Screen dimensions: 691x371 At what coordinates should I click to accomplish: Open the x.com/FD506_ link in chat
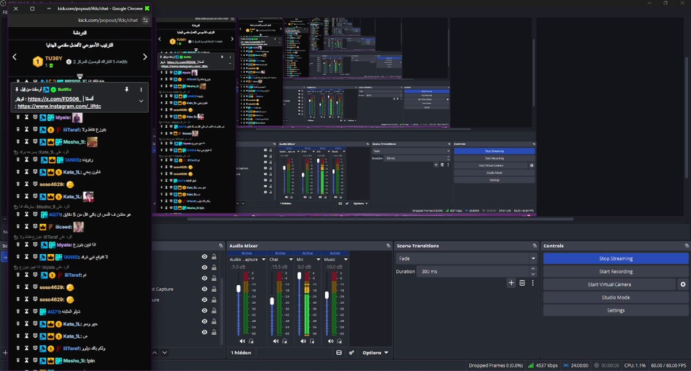pos(56,99)
